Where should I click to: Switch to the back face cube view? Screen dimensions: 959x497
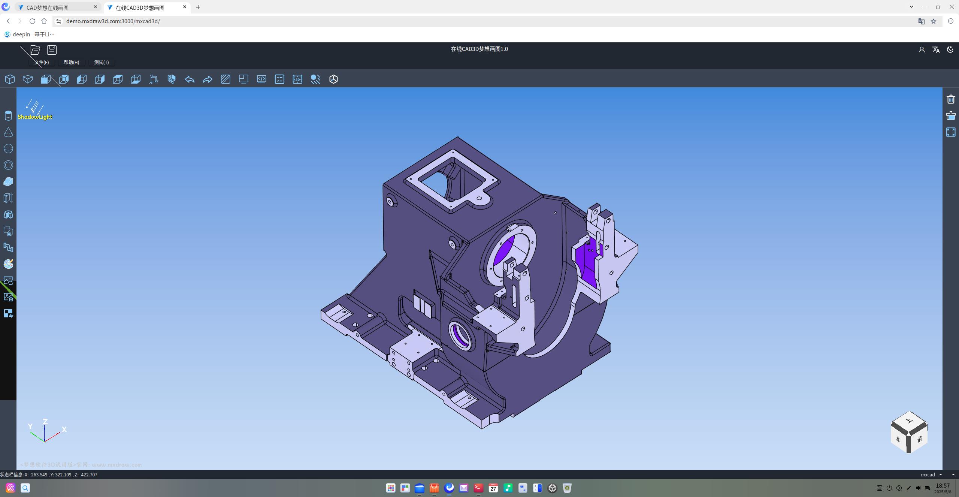[x=64, y=79]
